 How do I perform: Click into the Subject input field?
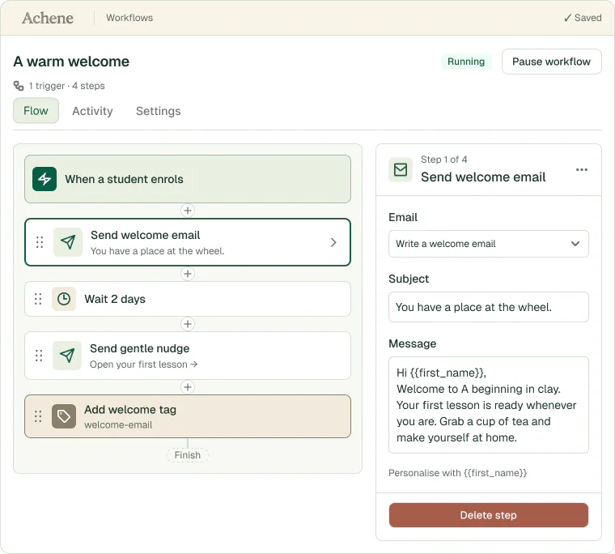point(488,307)
